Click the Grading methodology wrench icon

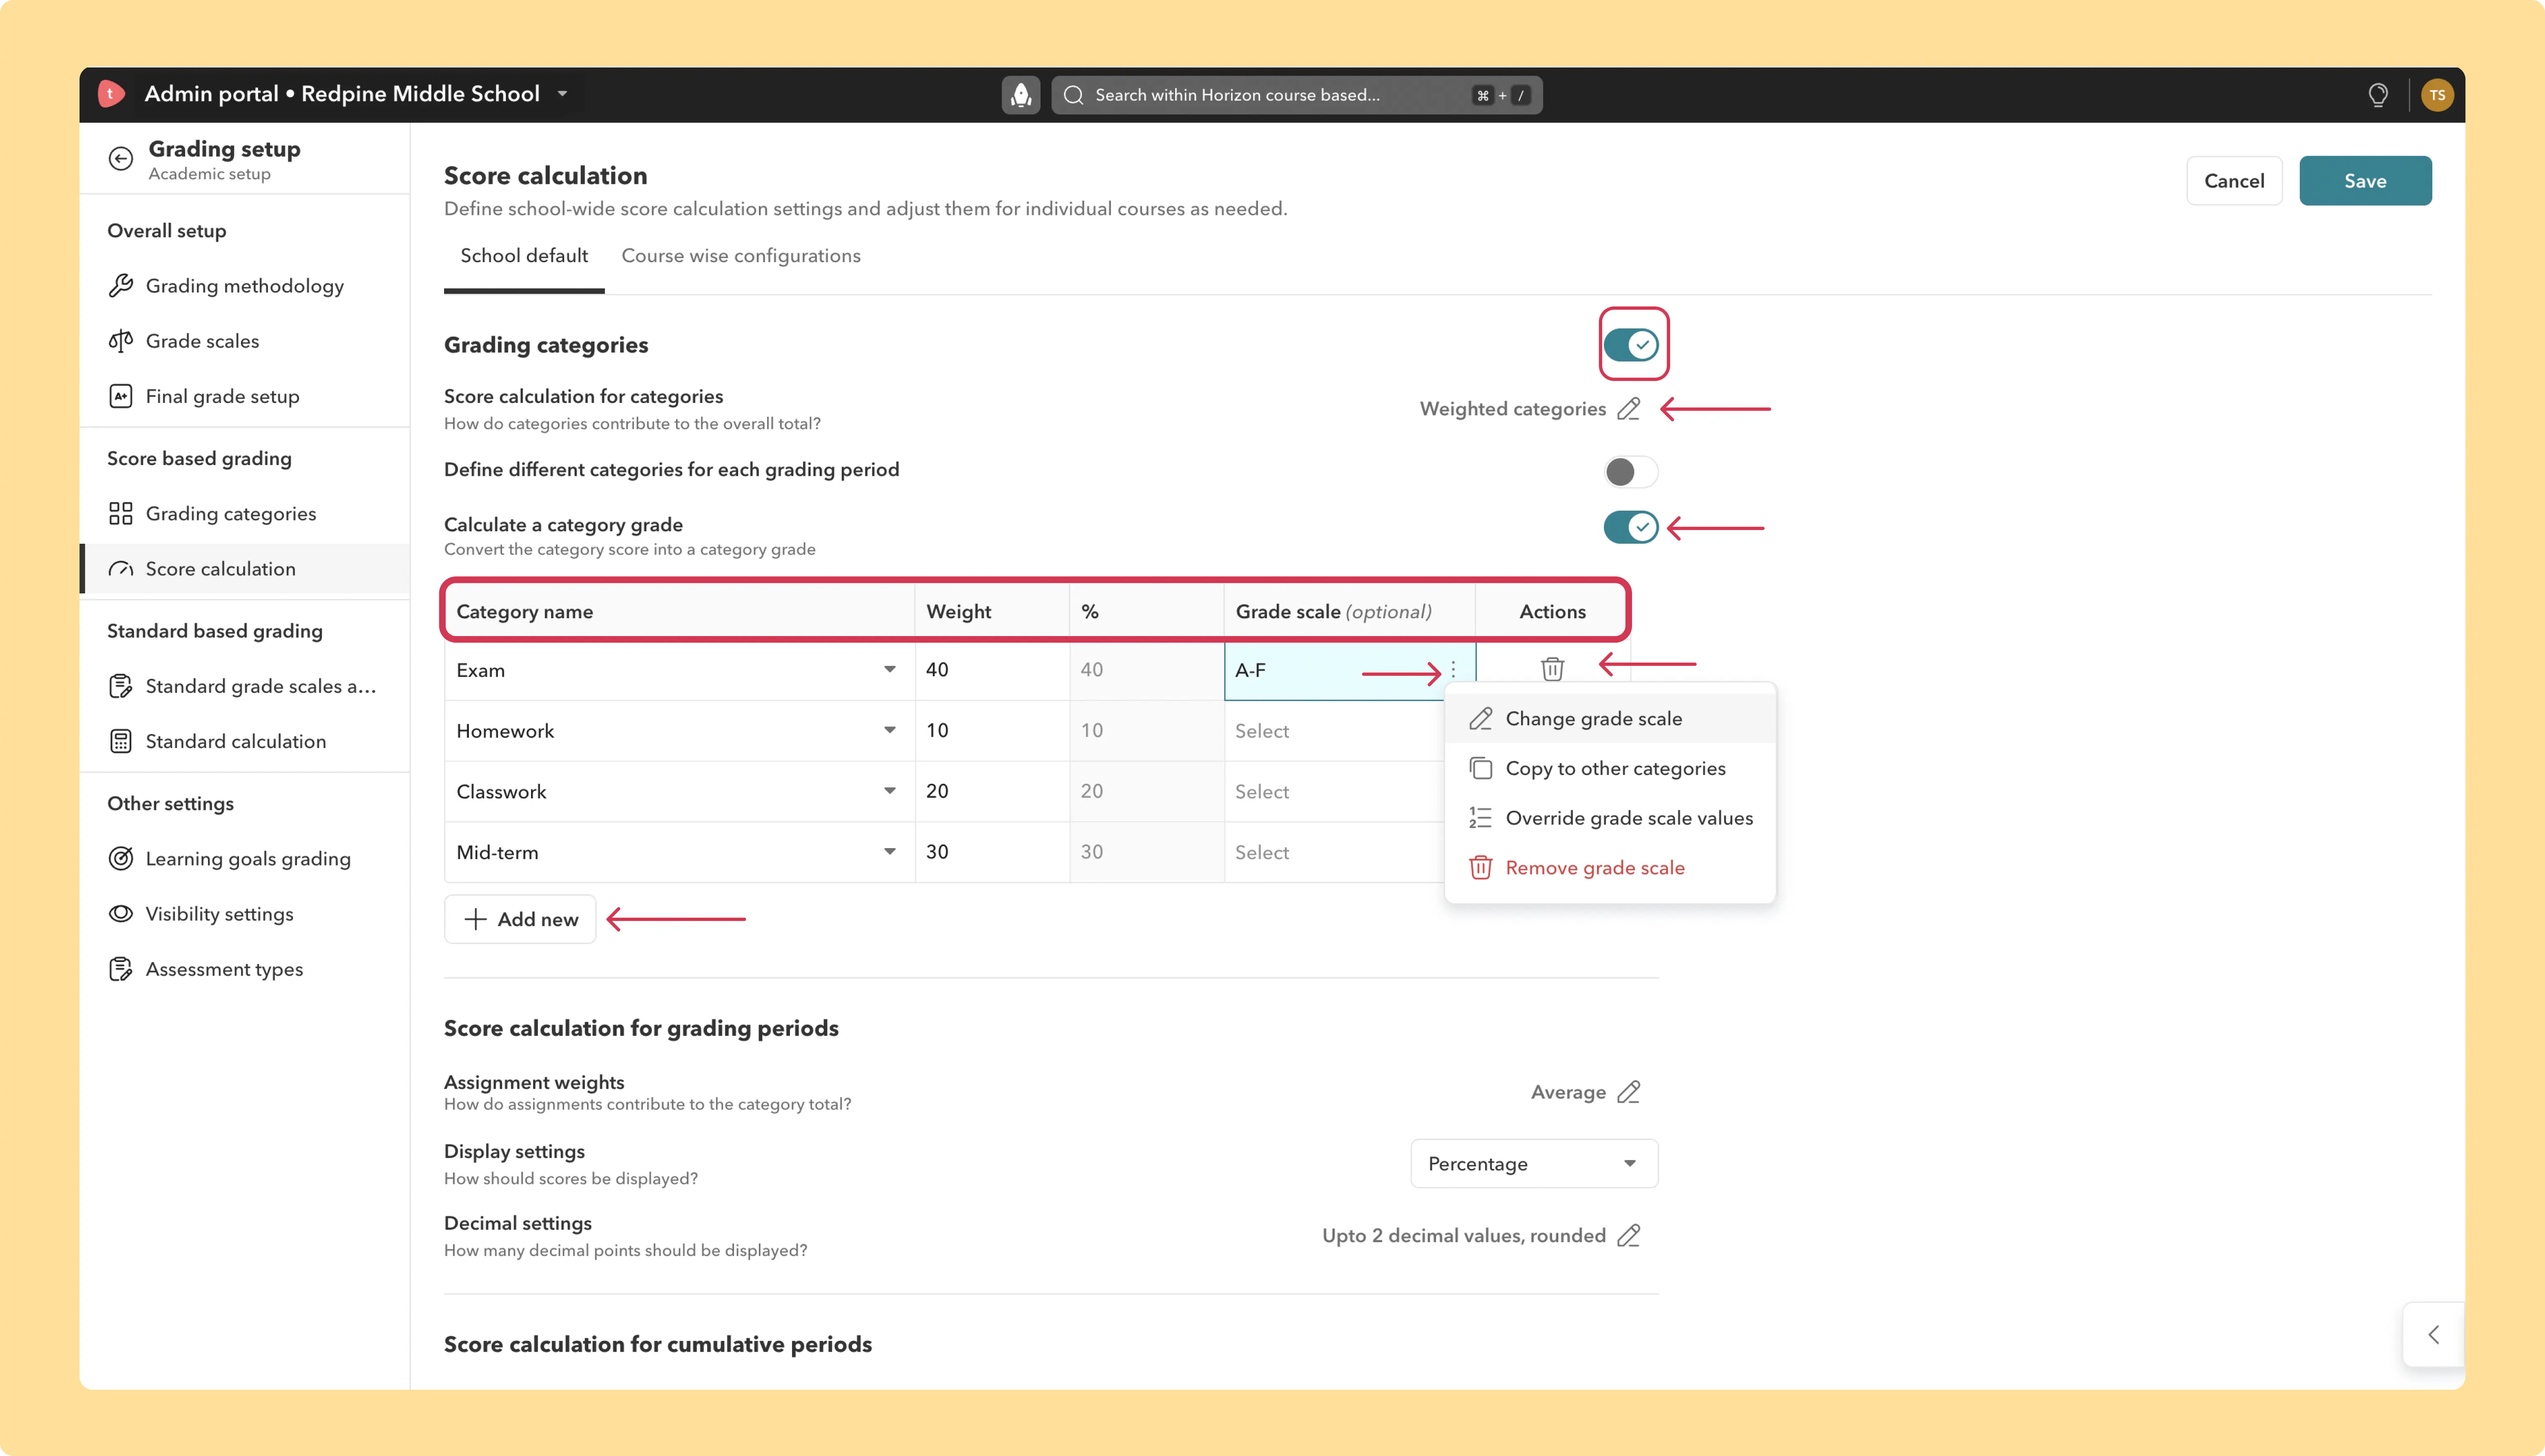click(121, 286)
